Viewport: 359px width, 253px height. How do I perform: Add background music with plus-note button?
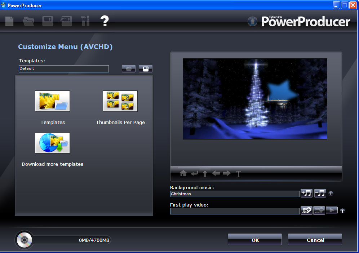point(306,194)
